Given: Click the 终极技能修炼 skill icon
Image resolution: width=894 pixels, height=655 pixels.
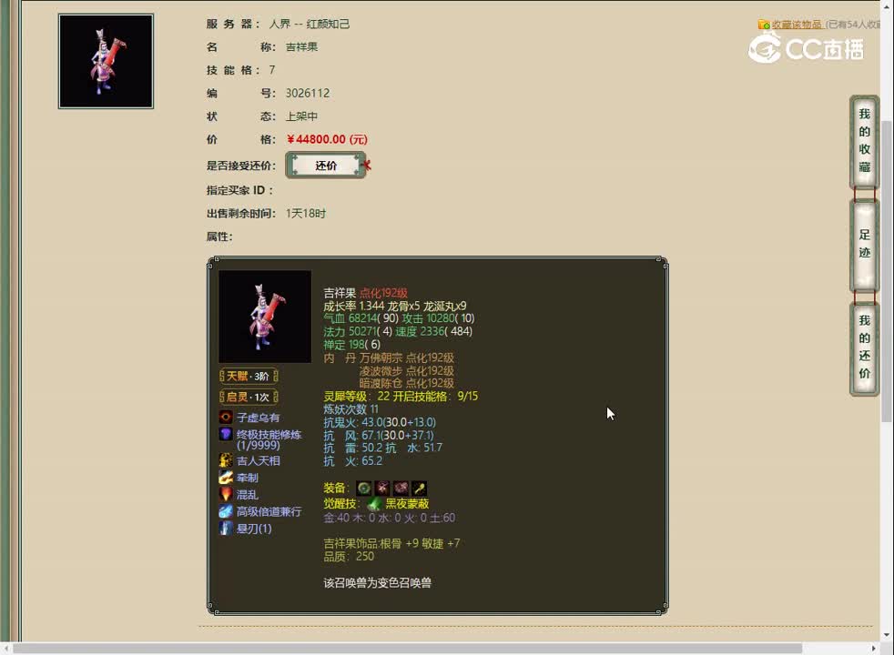Looking at the screenshot, I should coord(226,435).
